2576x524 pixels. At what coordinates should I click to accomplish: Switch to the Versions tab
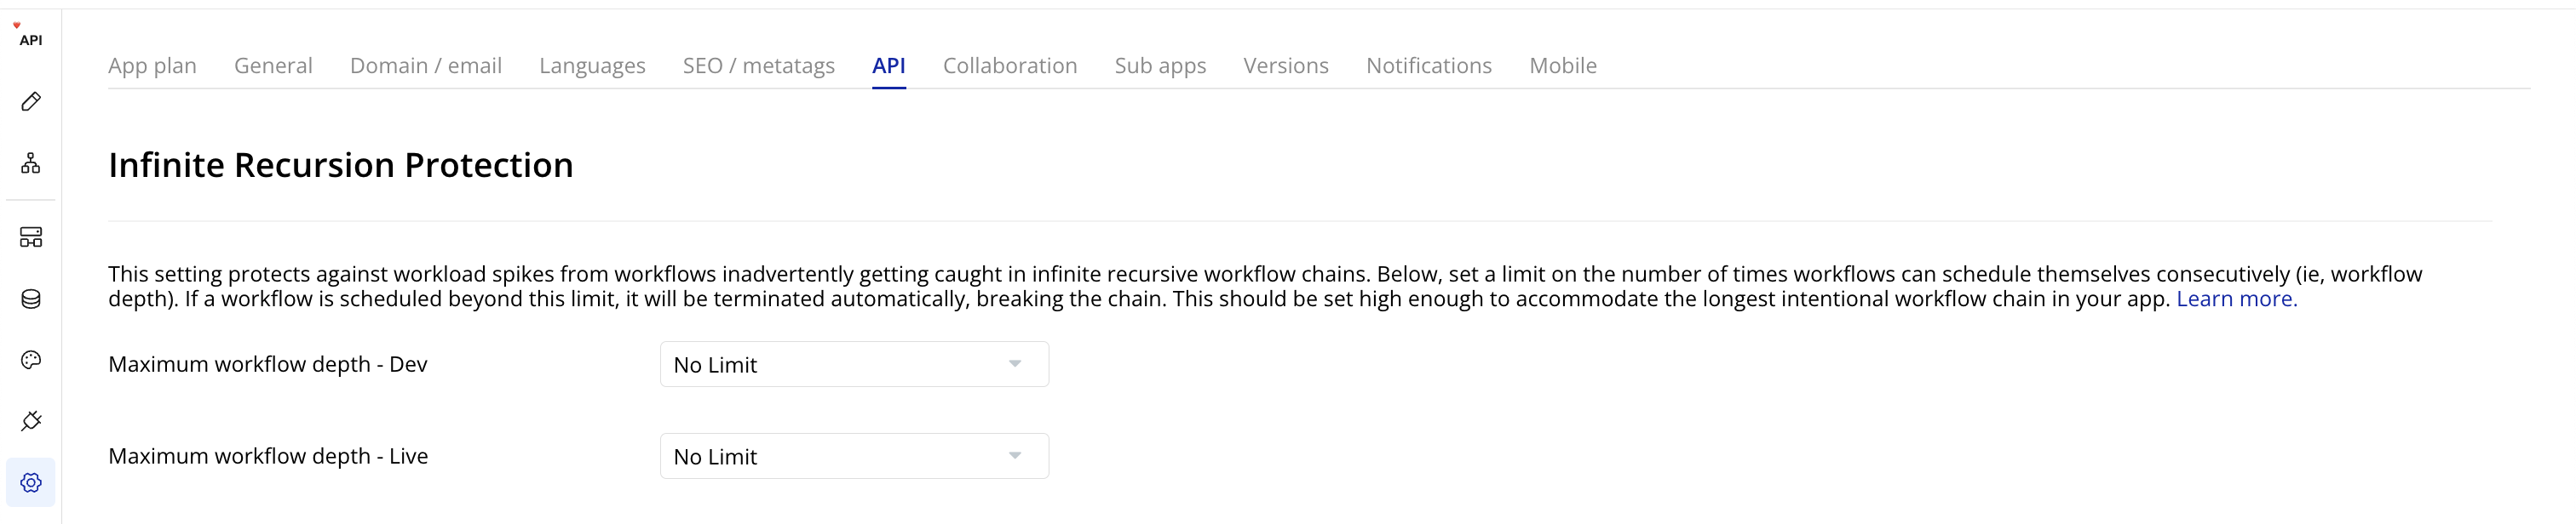pos(1286,65)
